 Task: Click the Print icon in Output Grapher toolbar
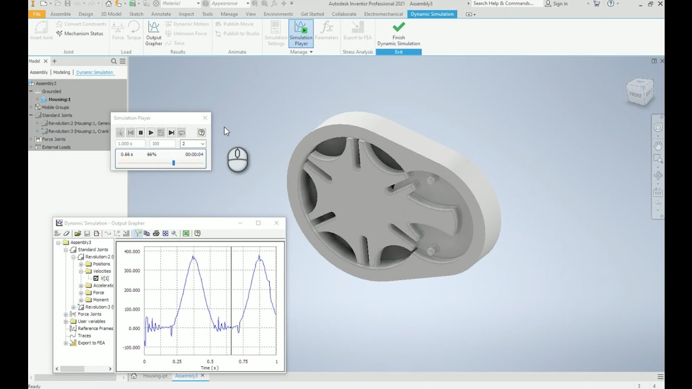156,233
